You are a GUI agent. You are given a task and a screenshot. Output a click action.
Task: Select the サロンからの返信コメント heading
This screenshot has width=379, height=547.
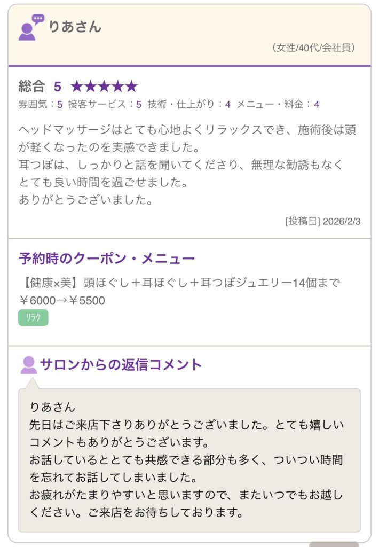[x=121, y=365]
